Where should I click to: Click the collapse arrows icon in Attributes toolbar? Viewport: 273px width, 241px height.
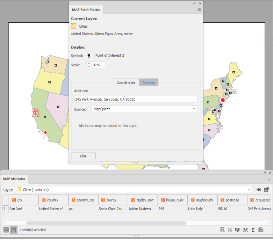pyautogui.click(x=230, y=230)
